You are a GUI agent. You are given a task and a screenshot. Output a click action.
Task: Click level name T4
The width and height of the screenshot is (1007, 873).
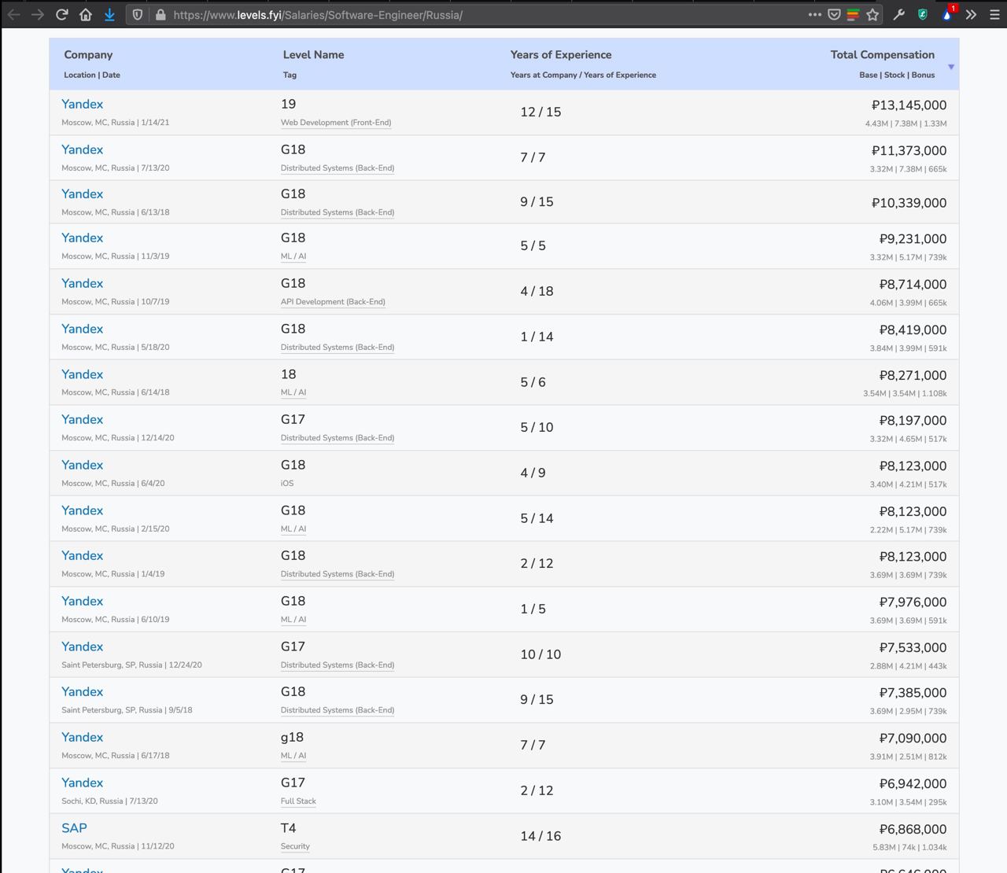(x=288, y=828)
